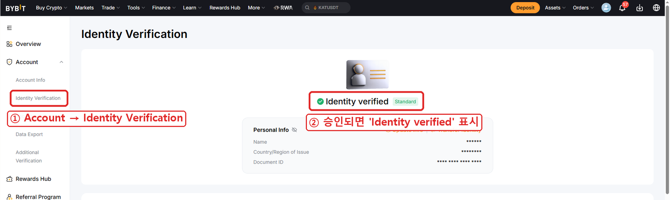
Task: Expand the Finance dropdown menu
Action: point(164,8)
